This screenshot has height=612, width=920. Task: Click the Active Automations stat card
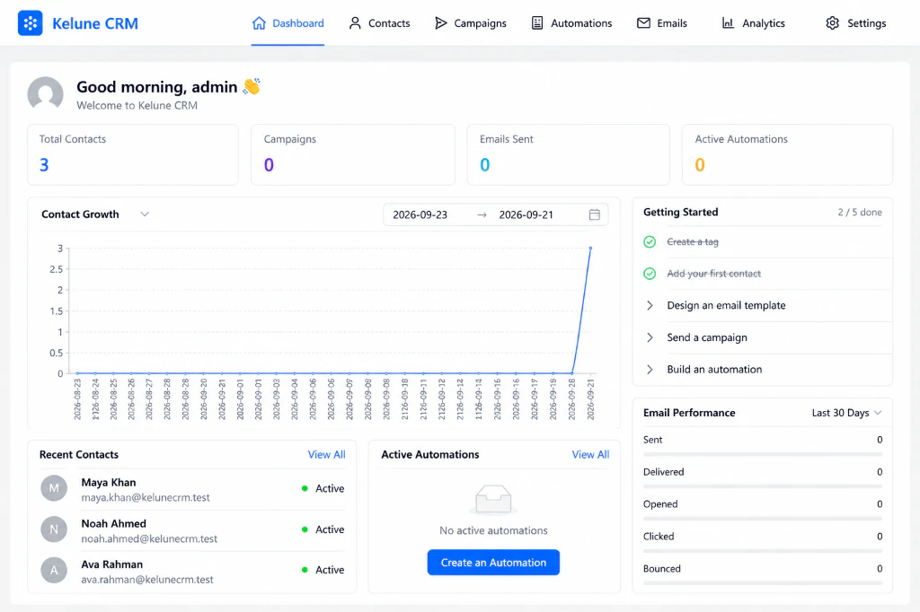[x=787, y=154]
